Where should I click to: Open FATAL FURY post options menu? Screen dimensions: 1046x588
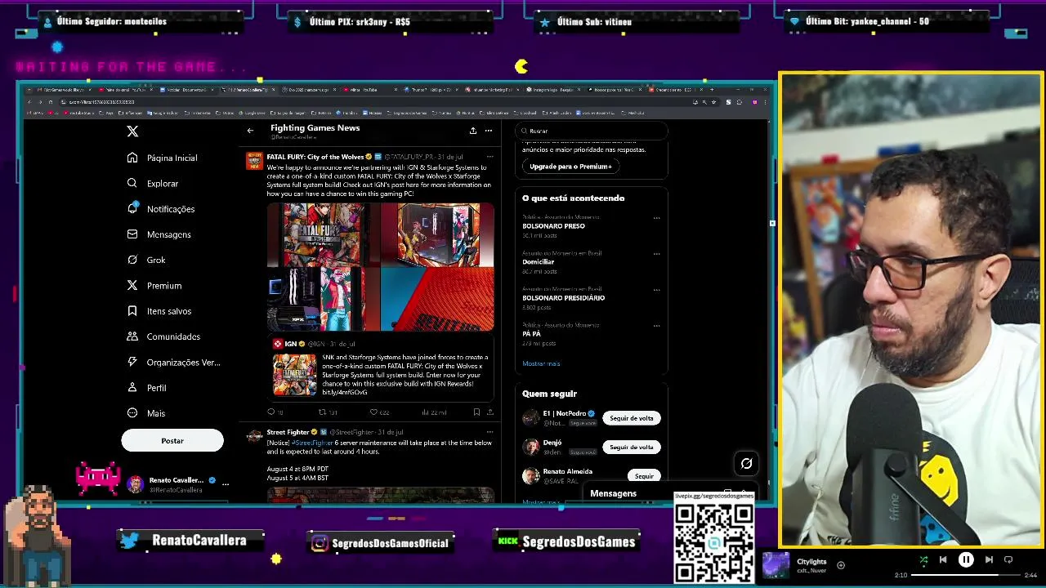[x=489, y=156]
